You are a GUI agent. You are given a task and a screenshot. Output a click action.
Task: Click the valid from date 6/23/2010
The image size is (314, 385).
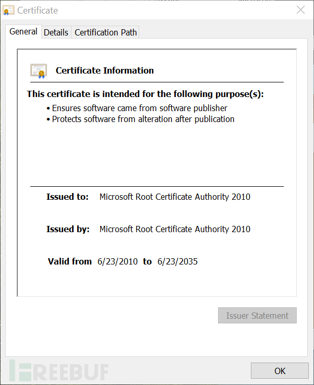click(117, 261)
